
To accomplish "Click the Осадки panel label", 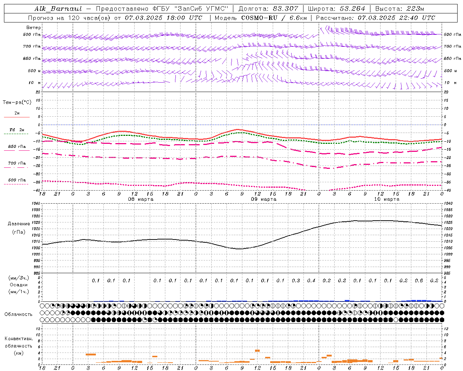I will (18, 285).
